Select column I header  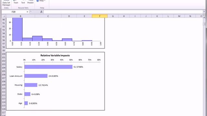click(135, 16)
